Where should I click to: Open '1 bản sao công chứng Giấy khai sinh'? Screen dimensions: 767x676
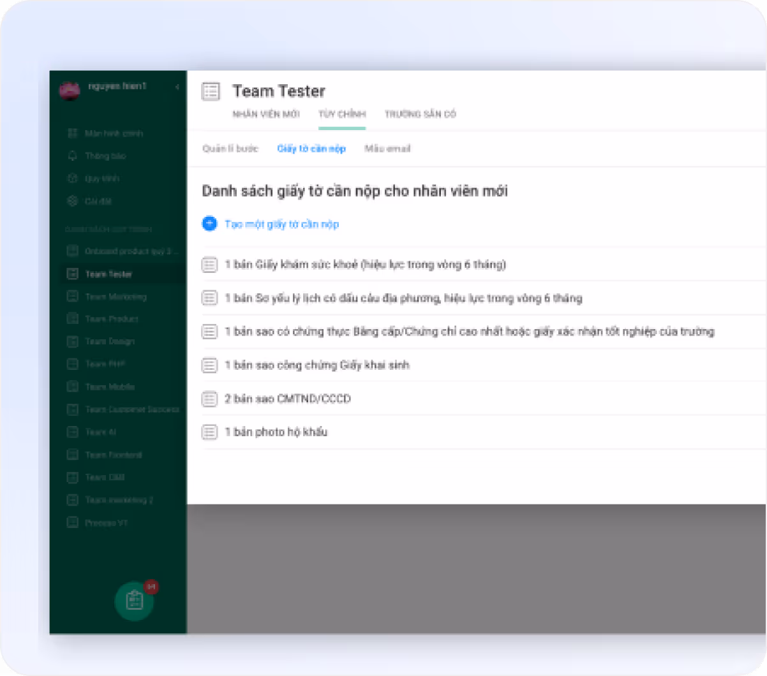[317, 365]
